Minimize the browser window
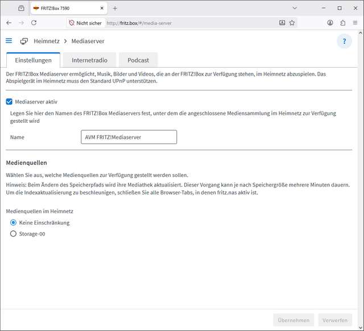Image resolution: width=364 pixels, height=331 pixels. 324,8
